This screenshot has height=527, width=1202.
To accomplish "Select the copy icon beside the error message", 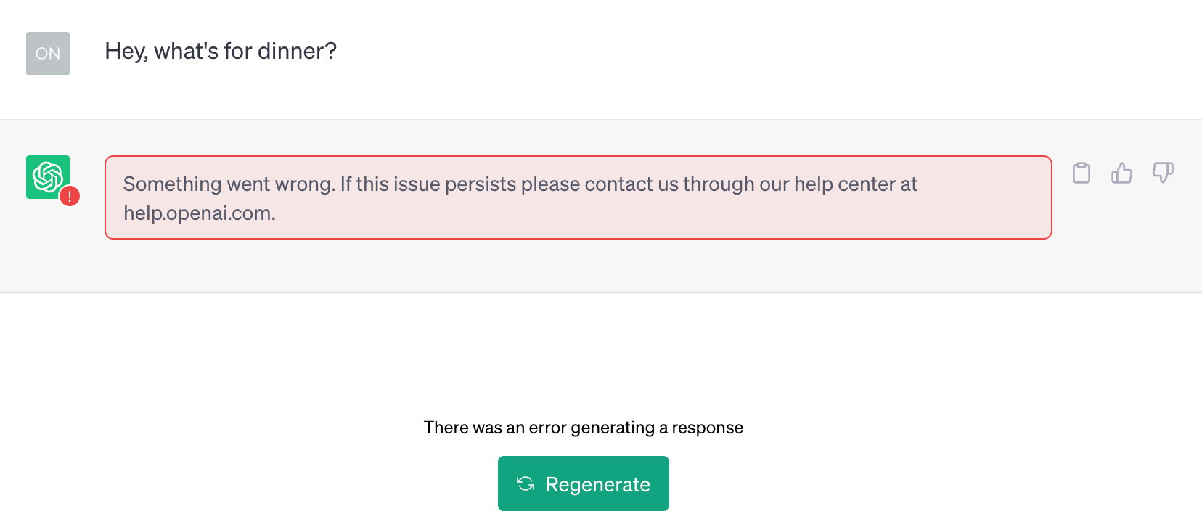I will click(x=1081, y=173).
